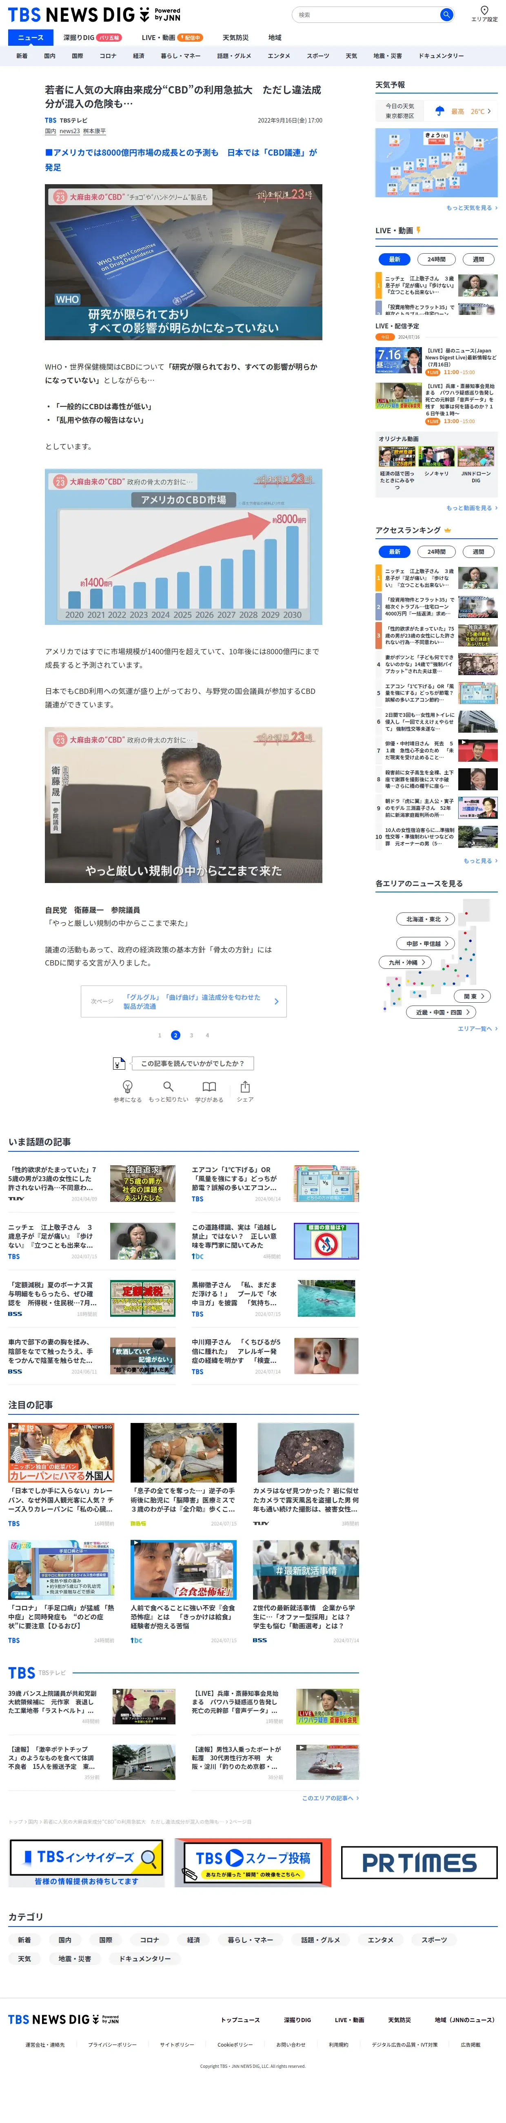Image resolution: width=506 pixels, height=2123 pixels.
Task: Expand 関東 area news
Action: [x=473, y=997]
